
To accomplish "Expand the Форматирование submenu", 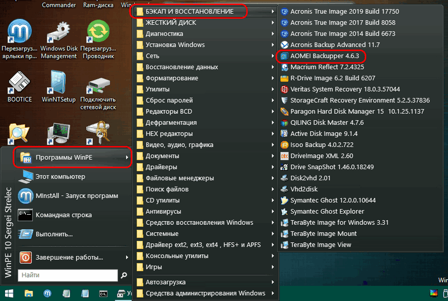I will tap(205, 78).
